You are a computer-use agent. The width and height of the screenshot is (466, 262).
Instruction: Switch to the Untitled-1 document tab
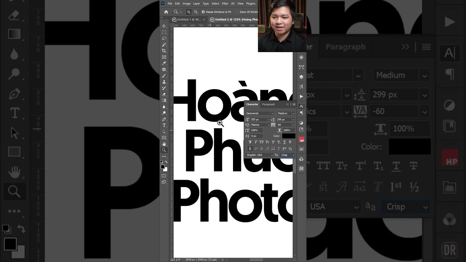189,19
